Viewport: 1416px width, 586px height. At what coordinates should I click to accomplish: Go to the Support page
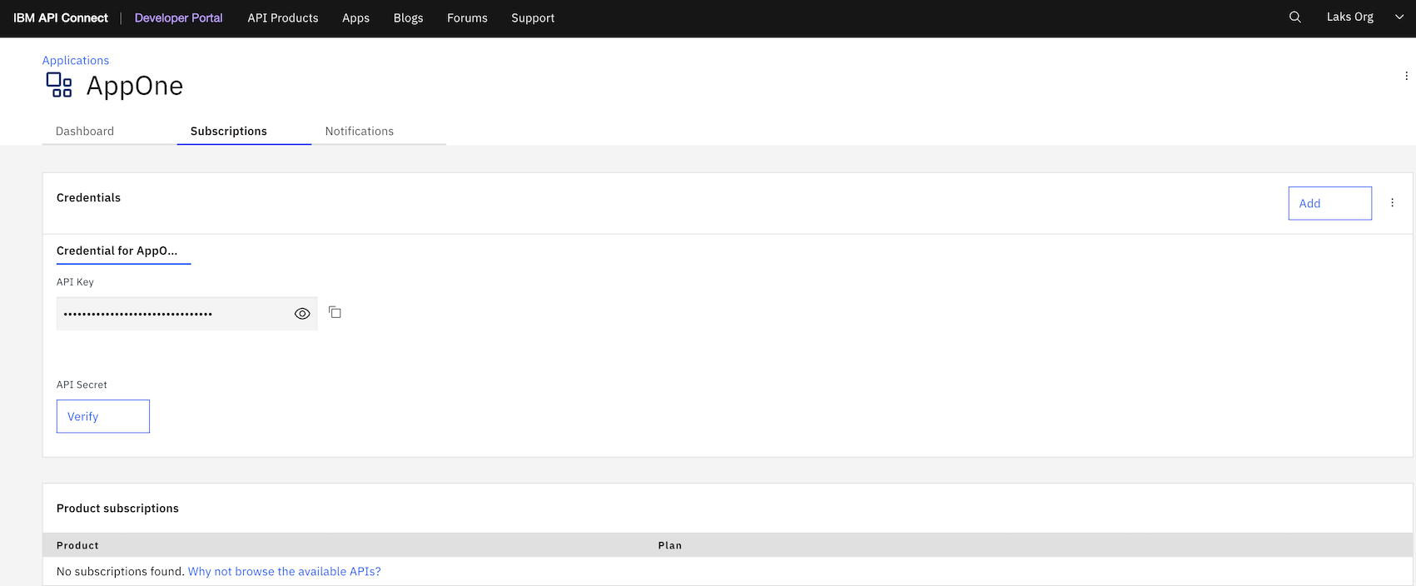coord(533,17)
